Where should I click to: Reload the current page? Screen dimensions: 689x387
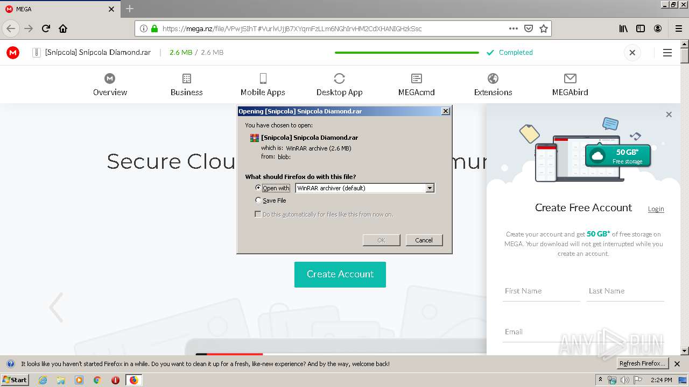click(46, 28)
